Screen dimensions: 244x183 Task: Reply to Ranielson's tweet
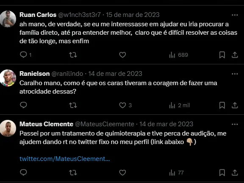(x=23, y=105)
